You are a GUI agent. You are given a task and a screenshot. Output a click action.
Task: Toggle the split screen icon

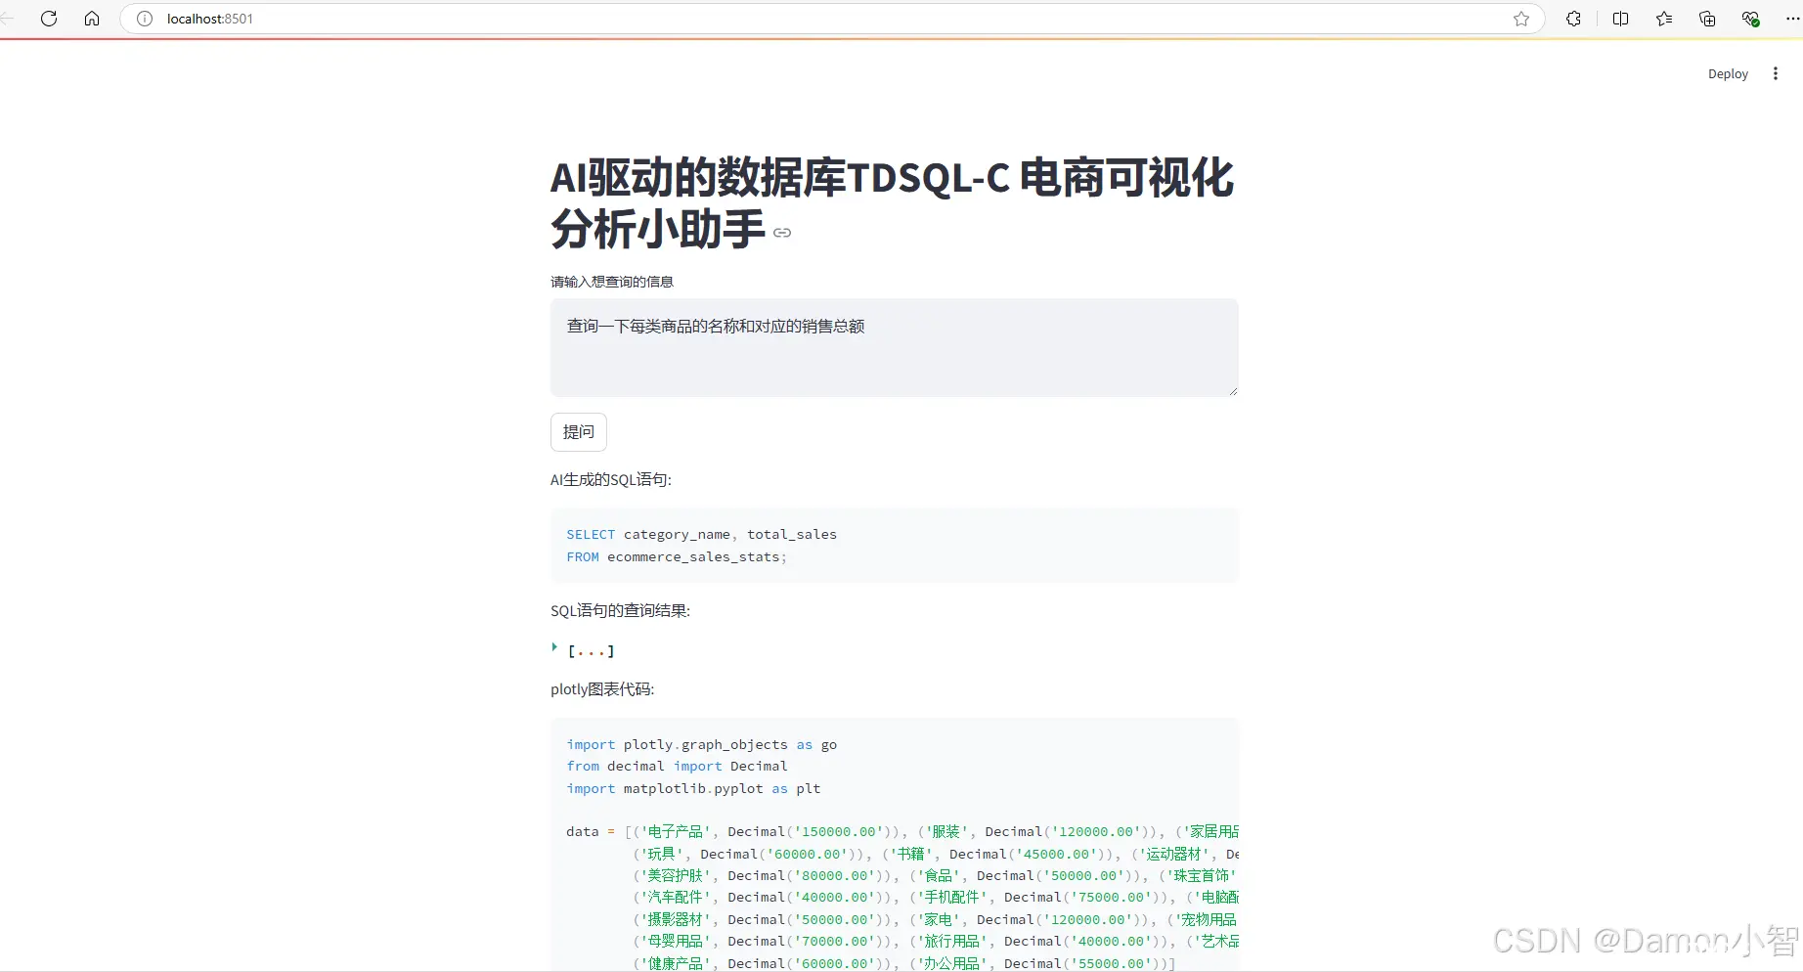click(1620, 19)
